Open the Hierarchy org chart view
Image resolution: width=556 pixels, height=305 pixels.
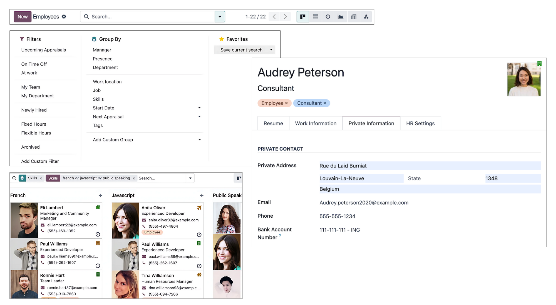click(366, 17)
